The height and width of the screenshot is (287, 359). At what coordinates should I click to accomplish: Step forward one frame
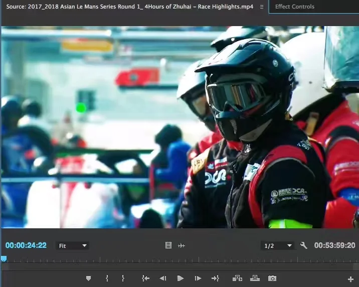(198, 278)
